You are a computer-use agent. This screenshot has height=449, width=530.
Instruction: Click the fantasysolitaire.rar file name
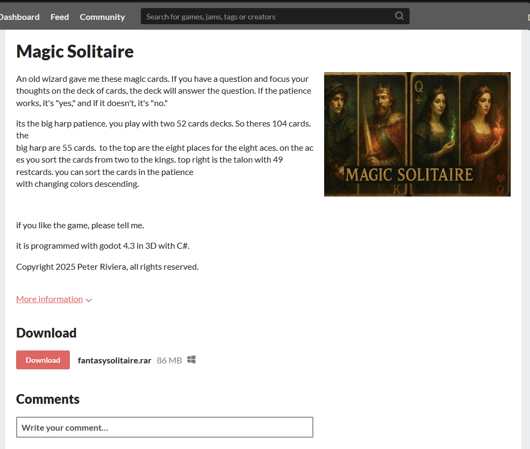[114, 361]
